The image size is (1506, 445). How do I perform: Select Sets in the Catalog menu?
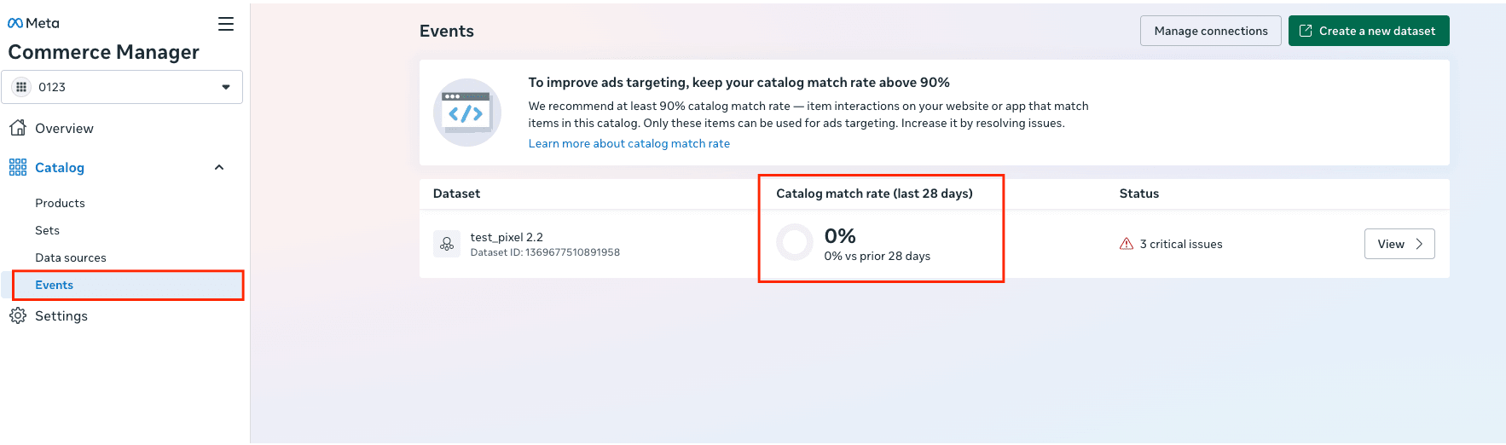(x=47, y=230)
